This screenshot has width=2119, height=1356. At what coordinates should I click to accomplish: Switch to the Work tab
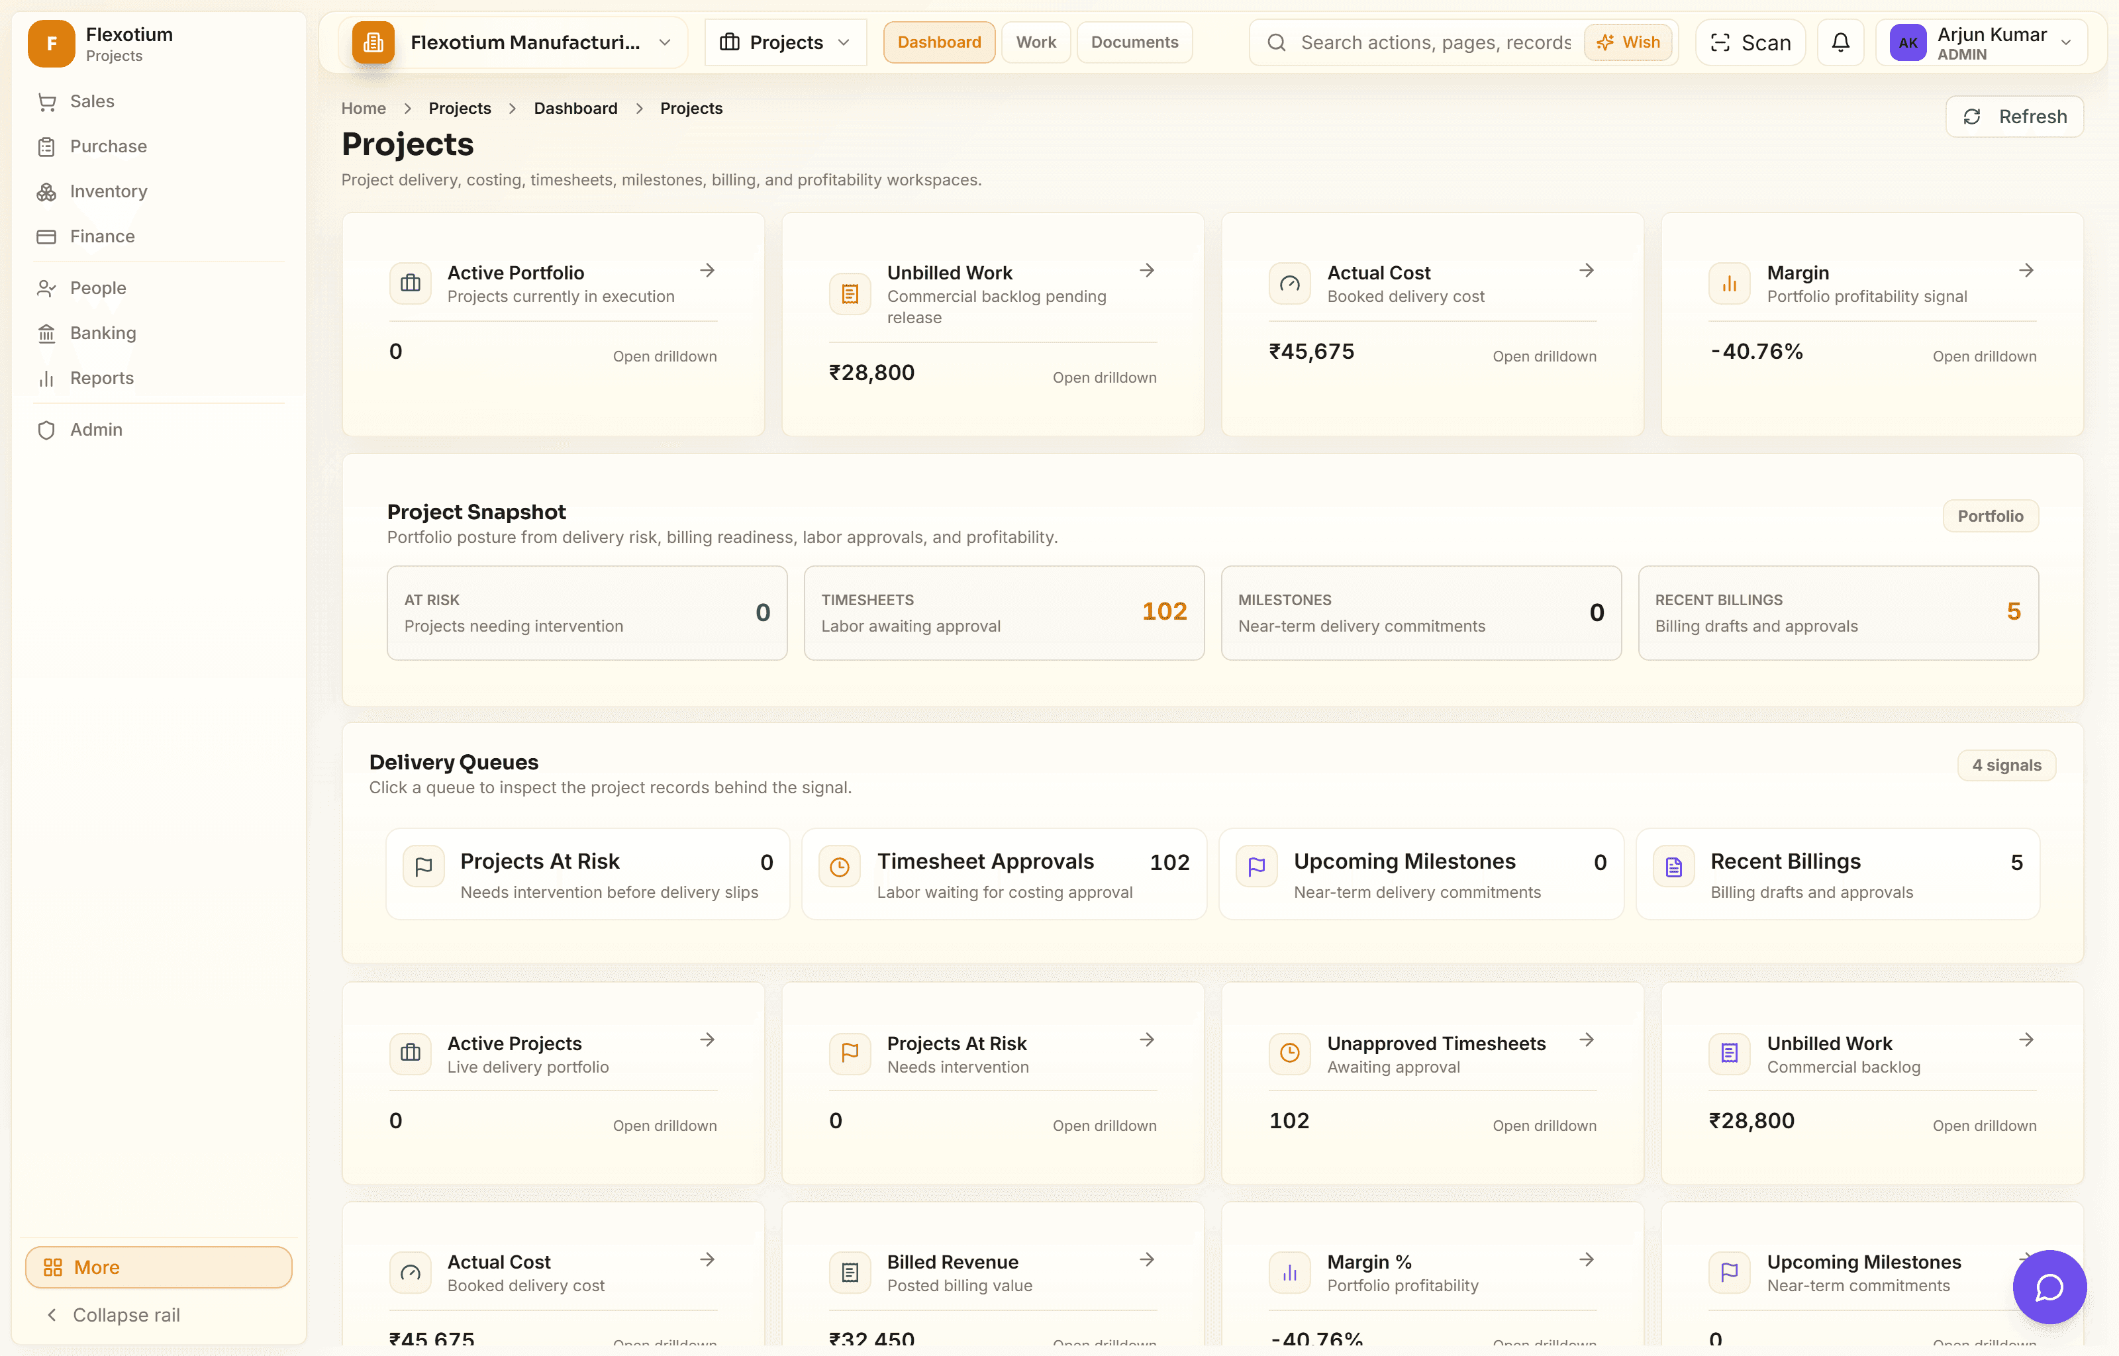coord(1036,42)
